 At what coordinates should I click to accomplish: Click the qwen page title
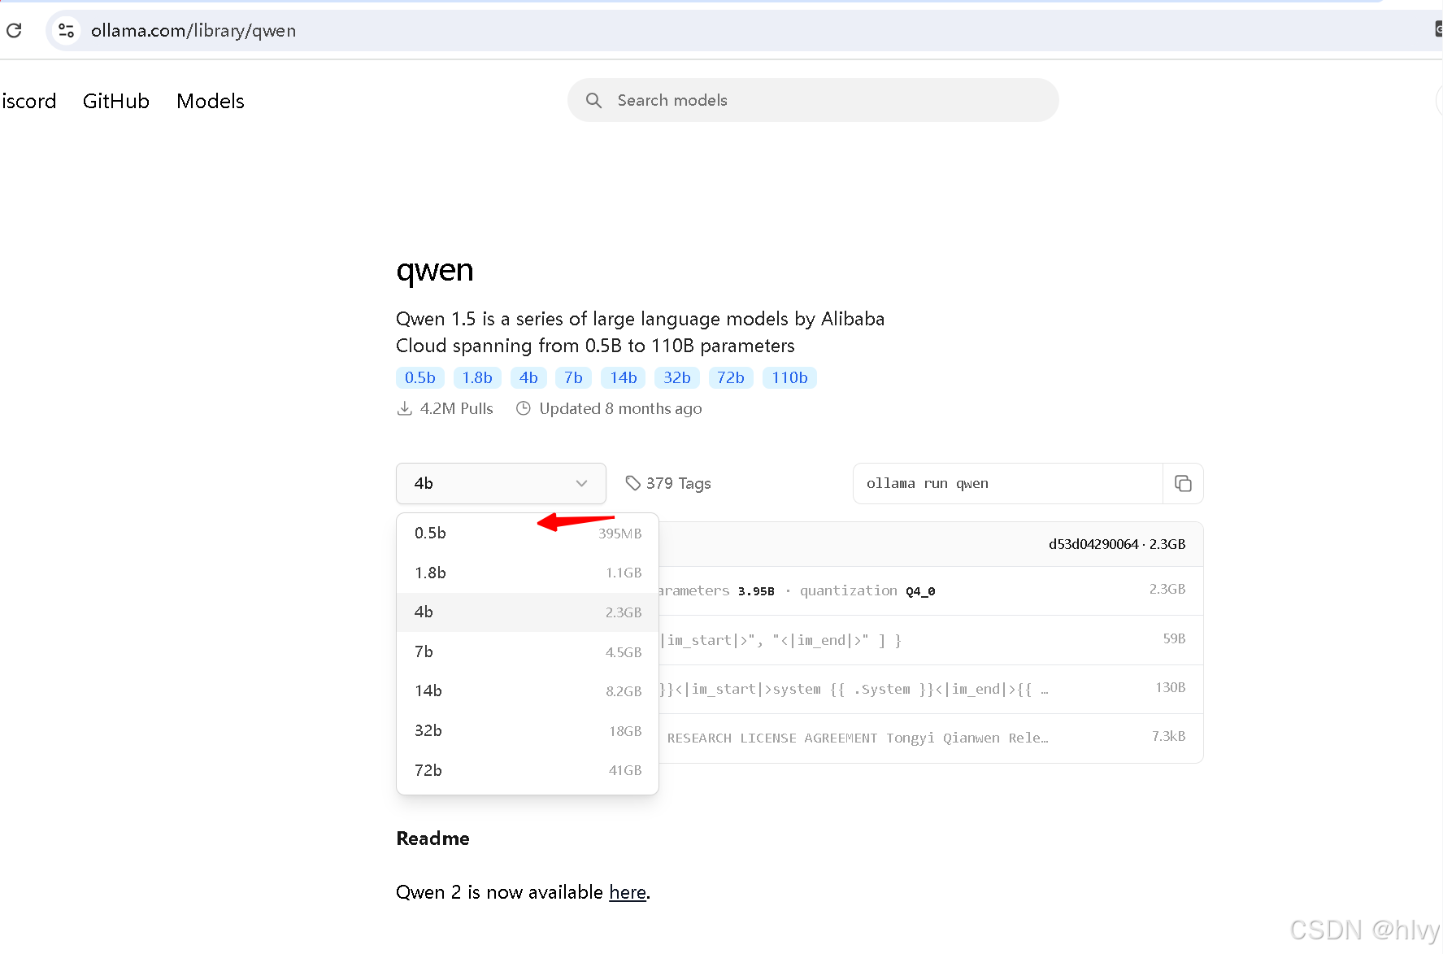(434, 271)
